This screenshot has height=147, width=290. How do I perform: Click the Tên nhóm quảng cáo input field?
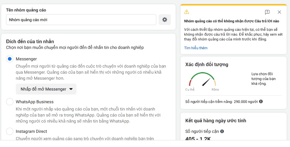pyautogui.click(x=81, y=20)
